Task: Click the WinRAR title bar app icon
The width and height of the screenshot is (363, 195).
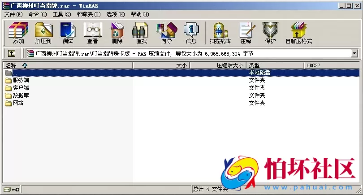Action: click(5, 5)
